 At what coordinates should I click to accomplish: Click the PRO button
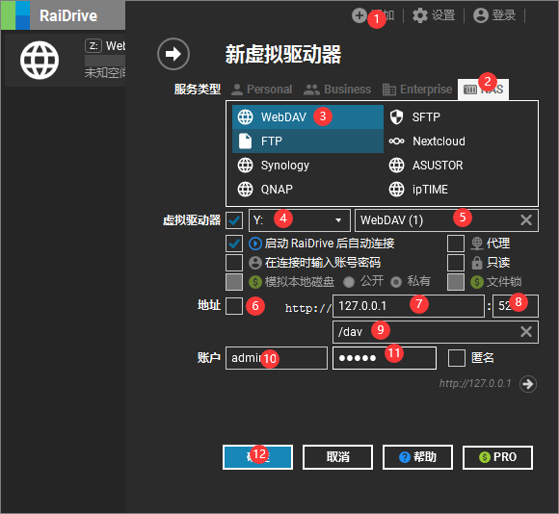tap(497, 457)
